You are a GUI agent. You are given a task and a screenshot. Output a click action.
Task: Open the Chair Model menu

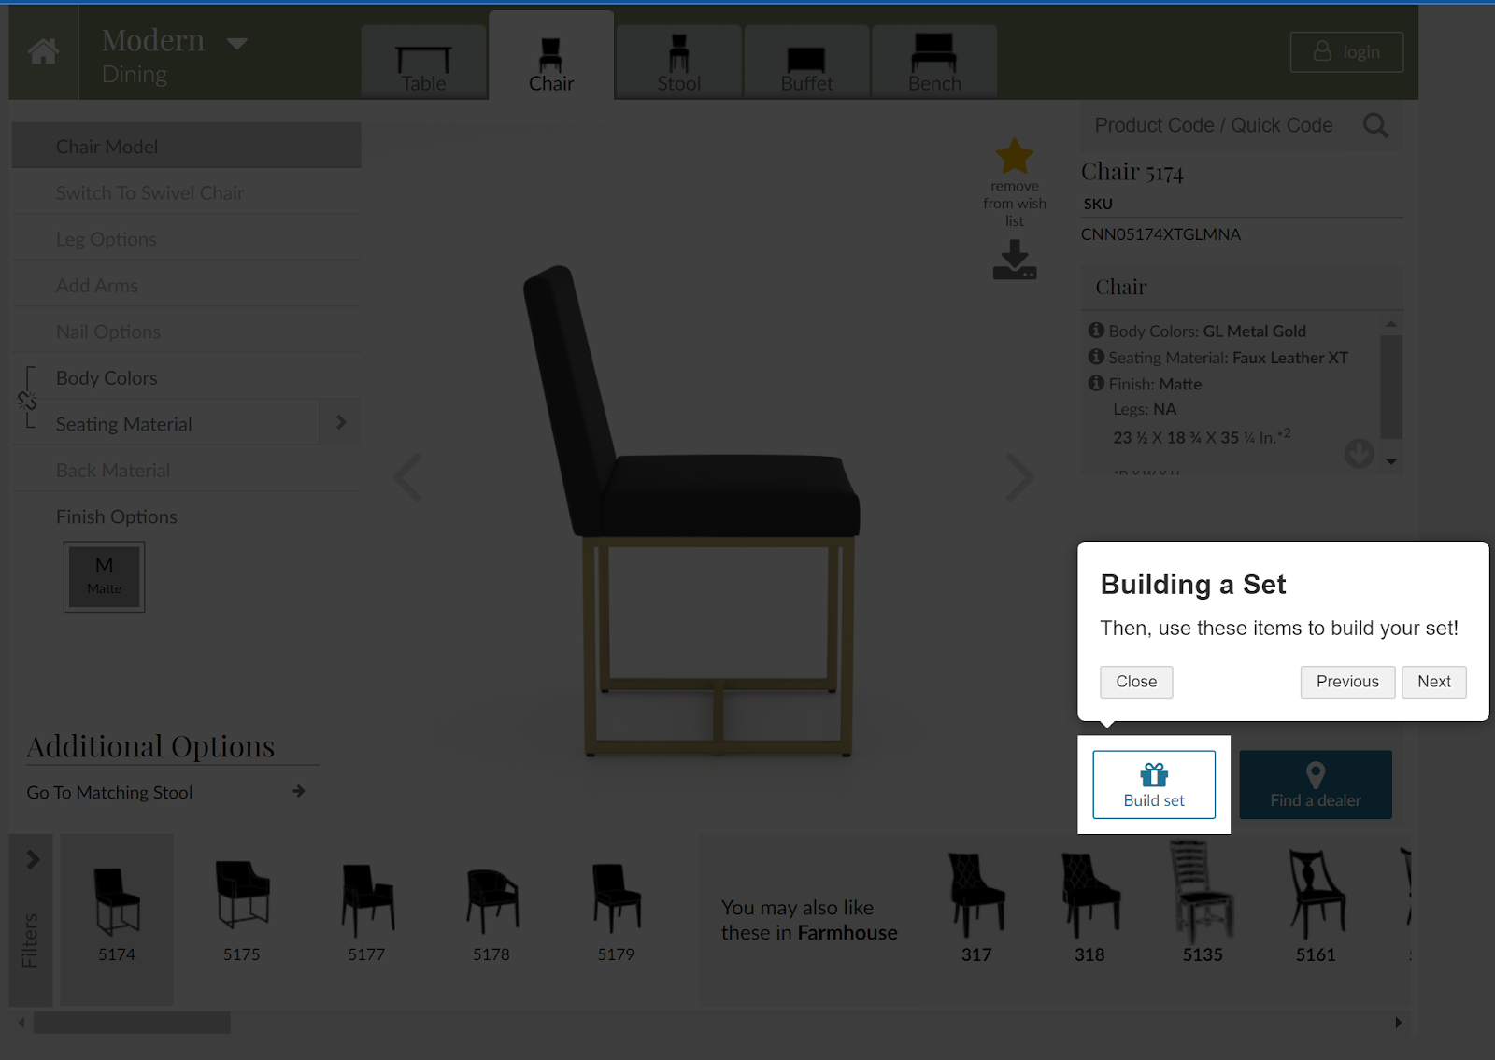click(x=186, y=147)
